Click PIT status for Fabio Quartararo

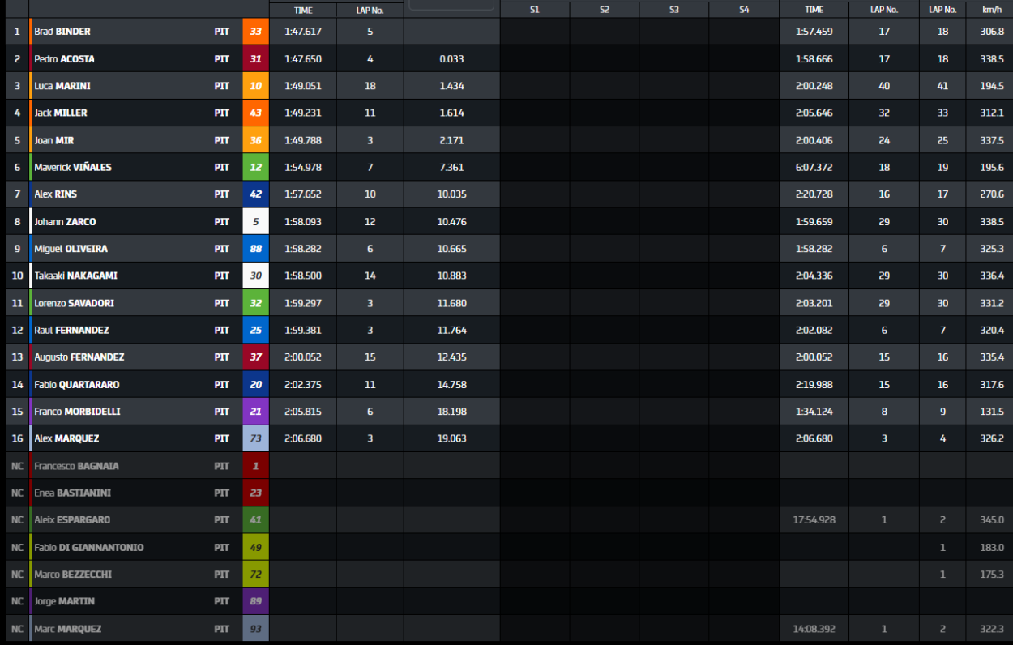(221, 385)
